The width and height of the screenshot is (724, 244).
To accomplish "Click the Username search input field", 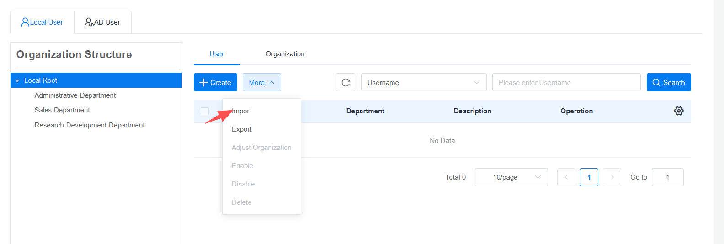I will 566,82.
